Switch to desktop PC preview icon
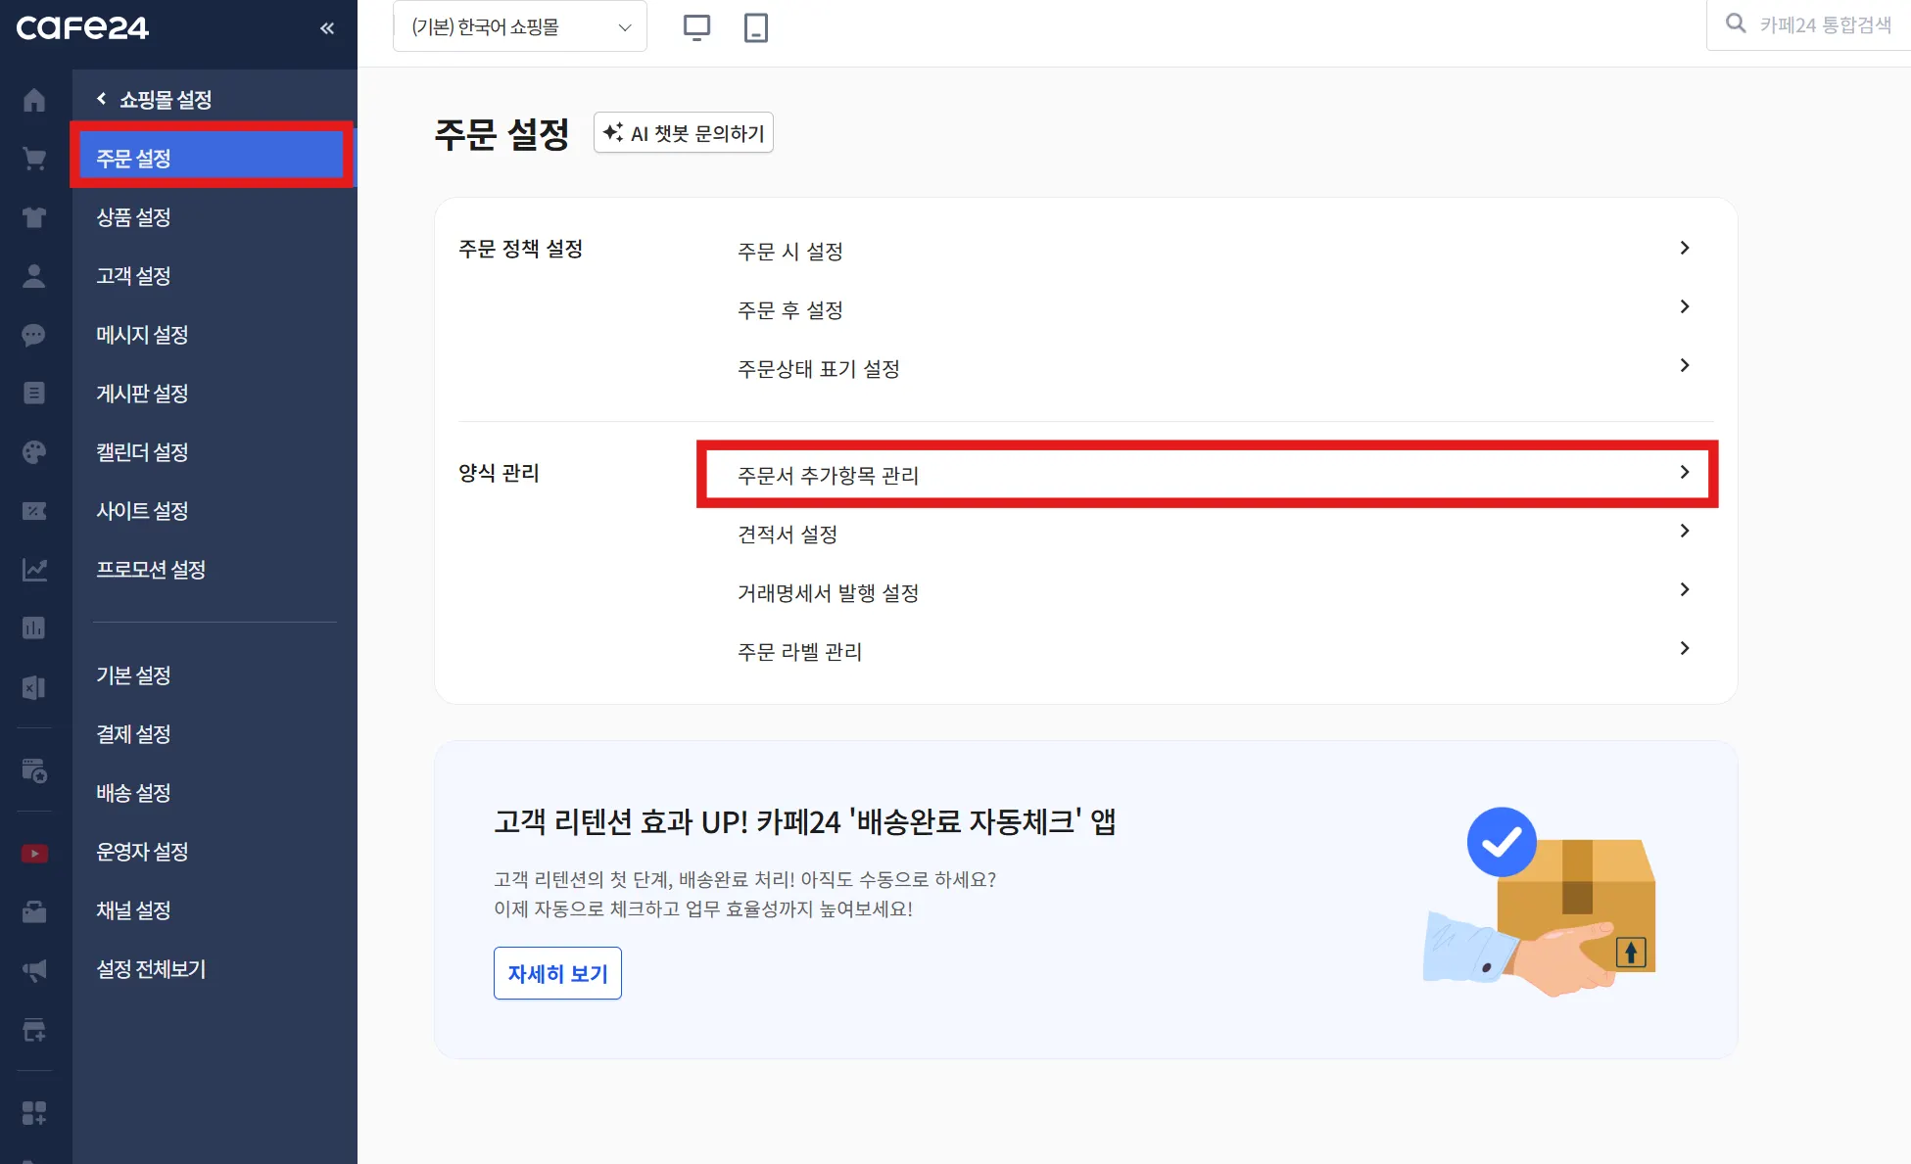This screenshot has height=1164, width=1911. [696, 27]
